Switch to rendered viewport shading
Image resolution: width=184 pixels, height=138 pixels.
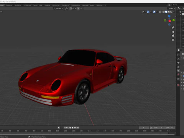coord(171,12)
